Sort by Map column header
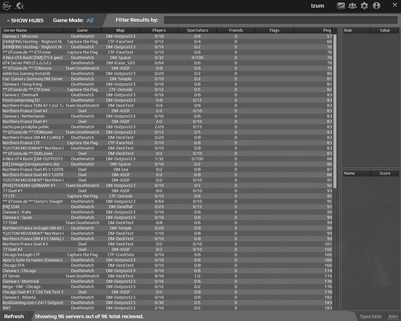 pos(121,30)
